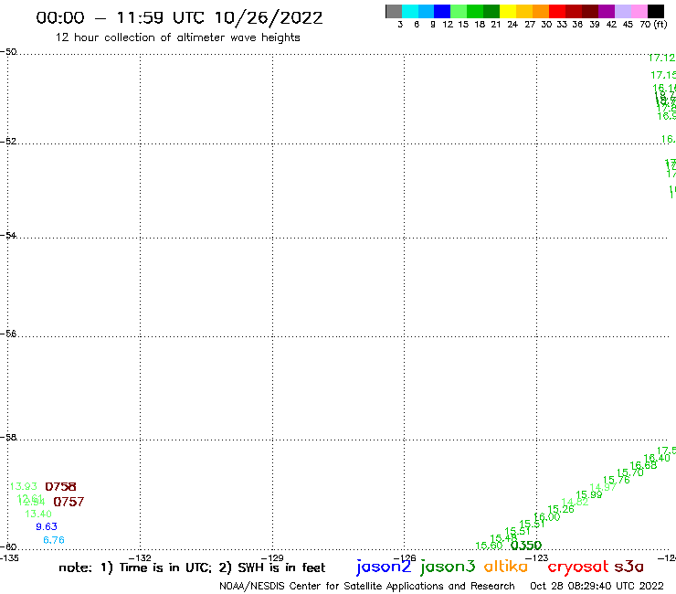Click the '-56' latitude axis label
Image resolution: width=676 pixels, height=594 pixels.
tap(8, 334)
